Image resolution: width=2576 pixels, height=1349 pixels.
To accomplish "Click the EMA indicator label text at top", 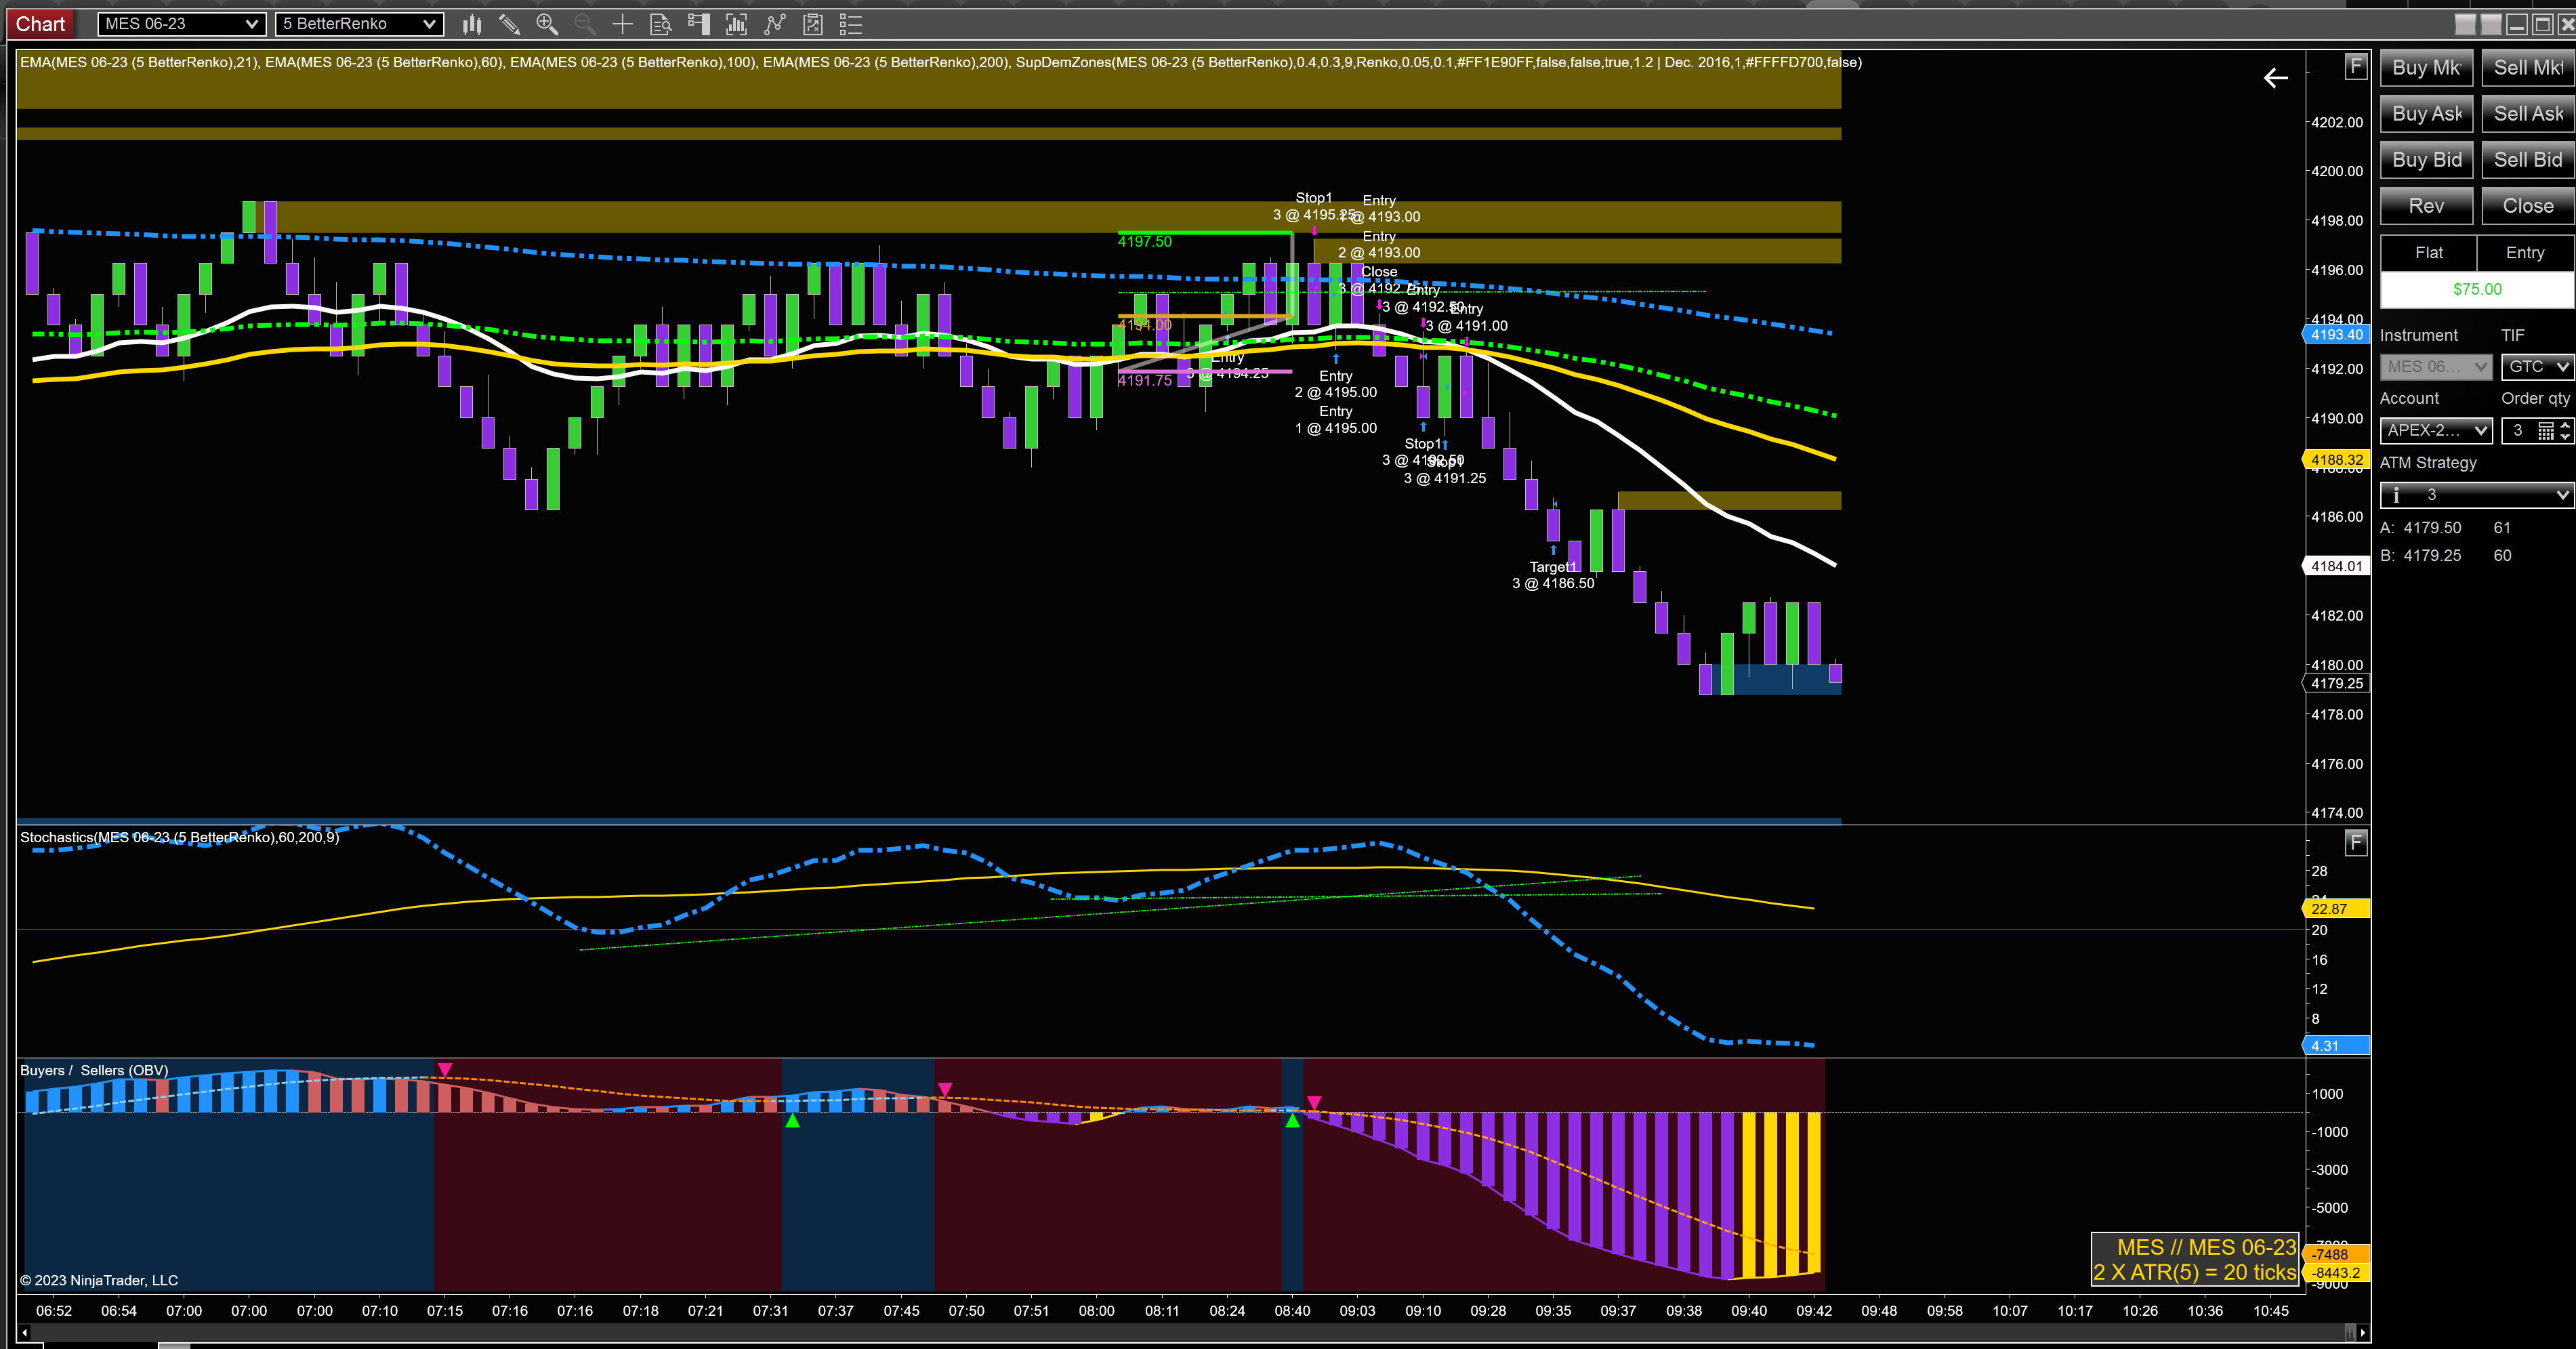I will 940,62.
